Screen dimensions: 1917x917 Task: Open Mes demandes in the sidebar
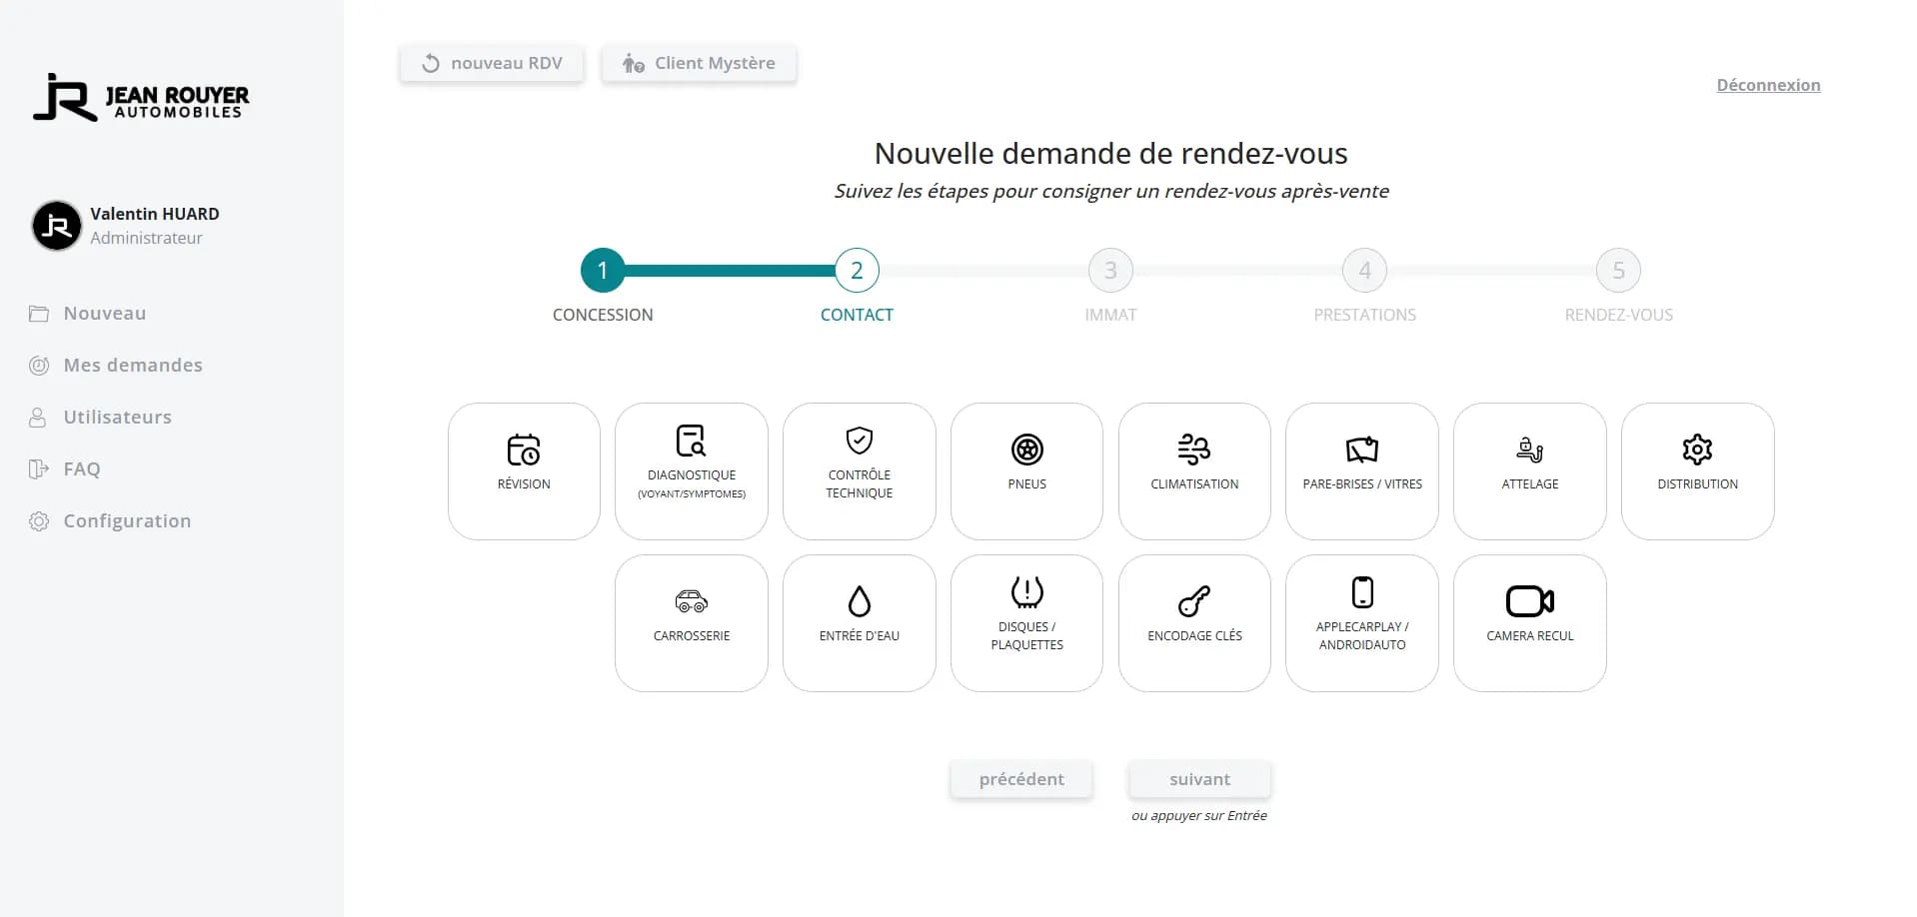(x=132, y=366)
